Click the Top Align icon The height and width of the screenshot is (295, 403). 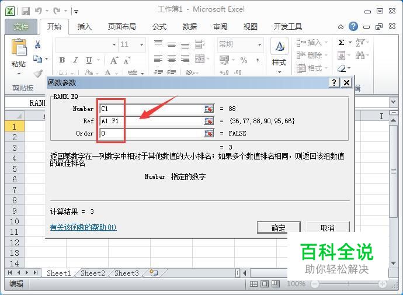pyautogui.click(x=158, y=43)
